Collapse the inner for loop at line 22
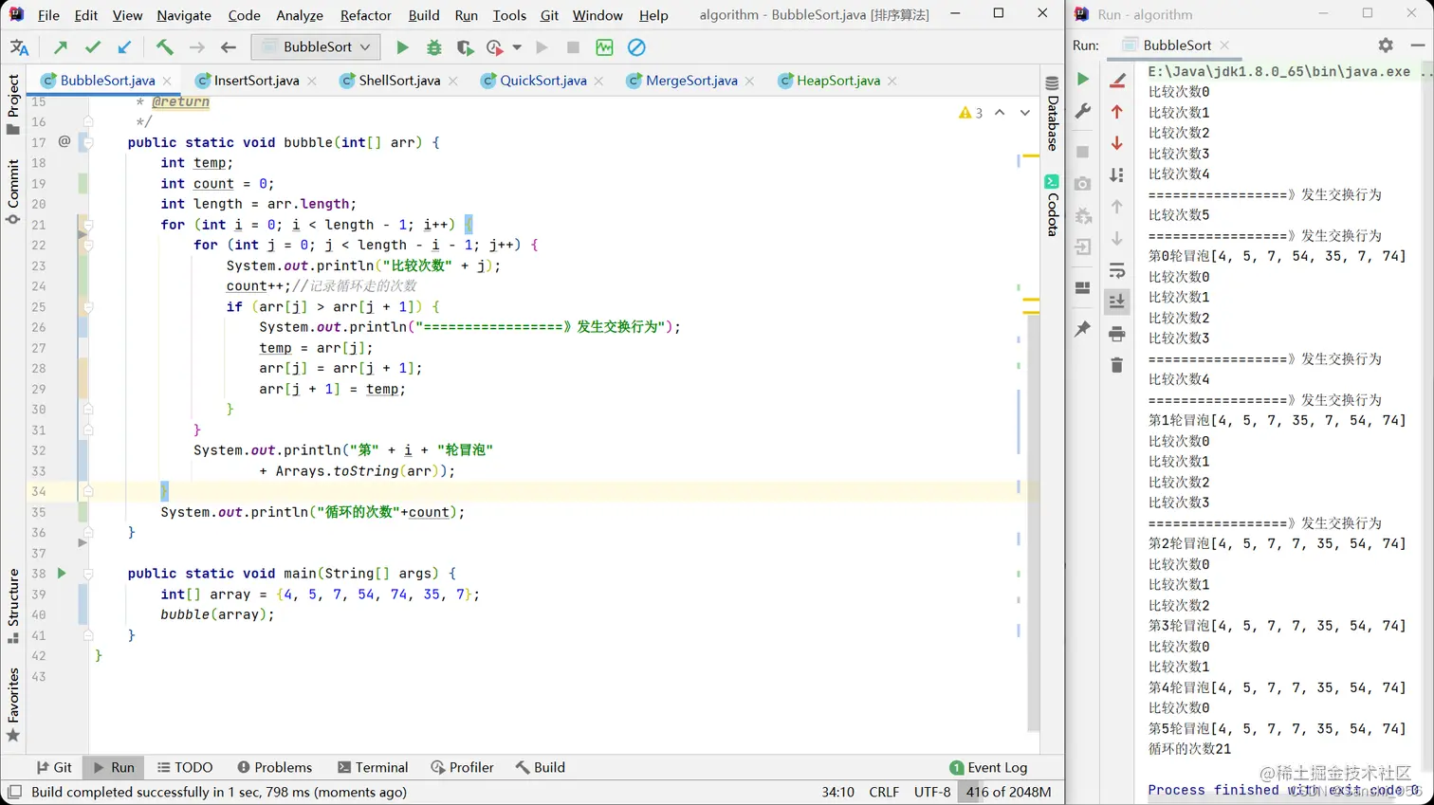Screen dimensions: 1434x805 (x=87, y=245)
